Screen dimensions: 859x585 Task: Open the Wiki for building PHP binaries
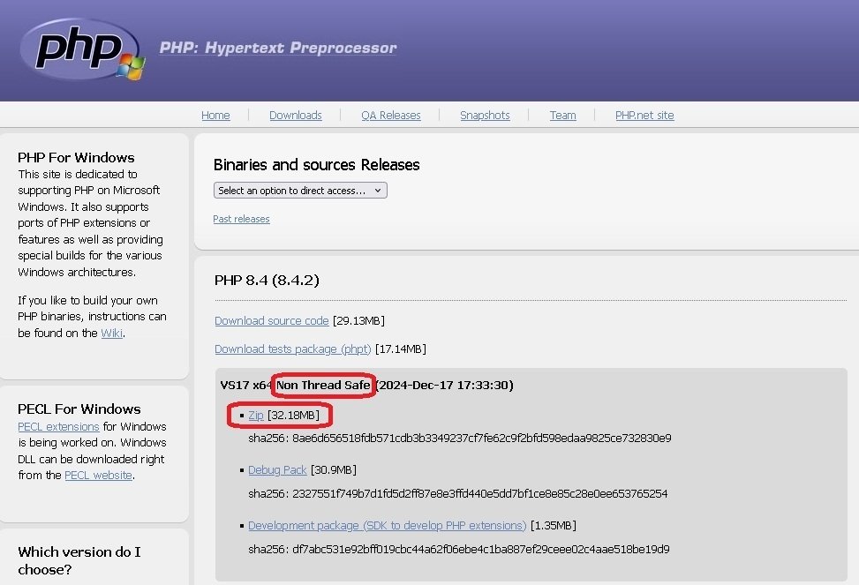tap(111, 333)
